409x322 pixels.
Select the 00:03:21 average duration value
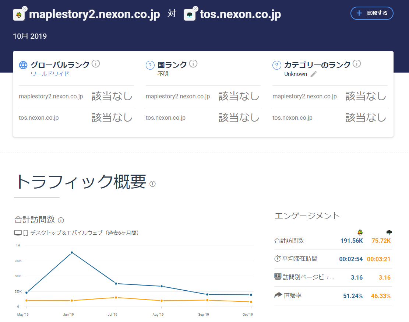click(379, 259)
